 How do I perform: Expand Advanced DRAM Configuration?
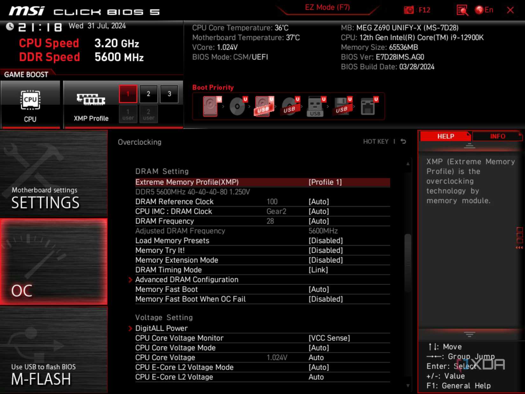coord(187,279)
